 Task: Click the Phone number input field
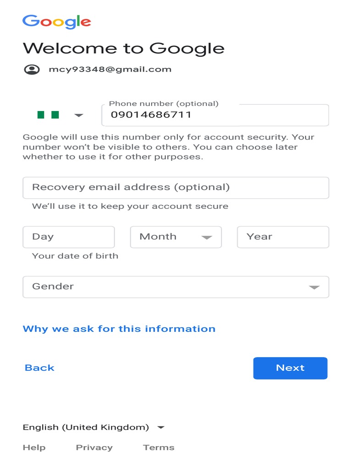coord(214,115)
